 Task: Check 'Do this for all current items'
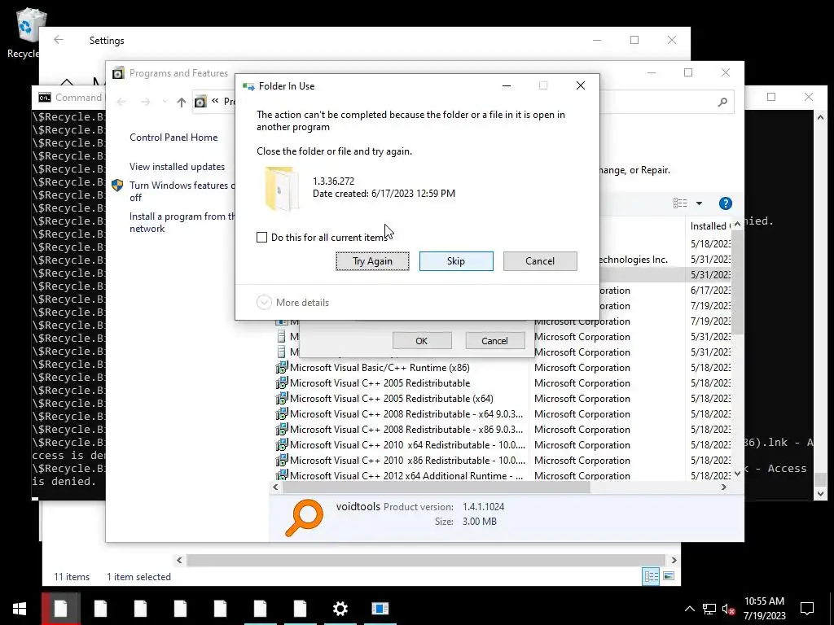tap(261, 237)
